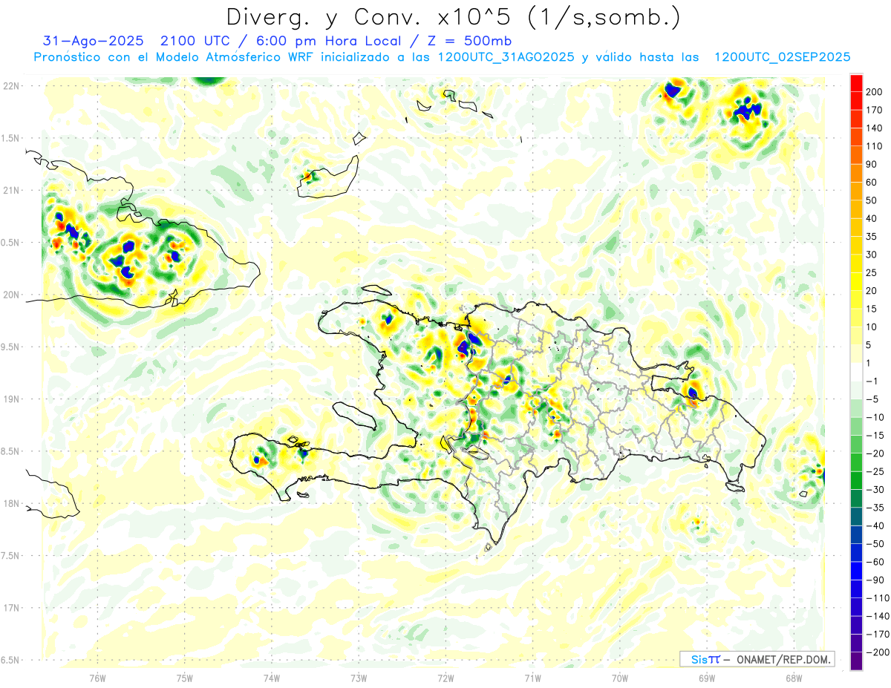Viewport: 891px width, 688px height.
Task: Click the color scale label 170
Action: [x=874, y=110]
